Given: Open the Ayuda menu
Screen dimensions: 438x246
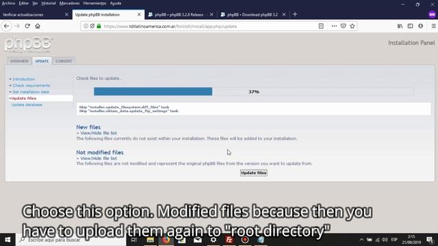Looking at the screenshot, I should [x=116, y=3].
